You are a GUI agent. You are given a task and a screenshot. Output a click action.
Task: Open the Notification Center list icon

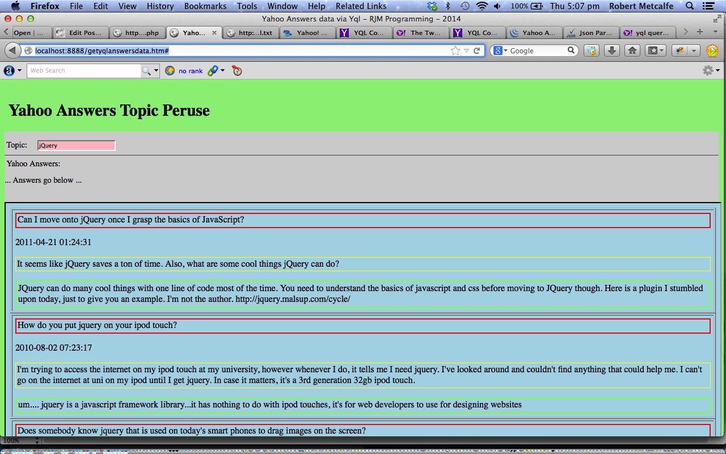707,6
